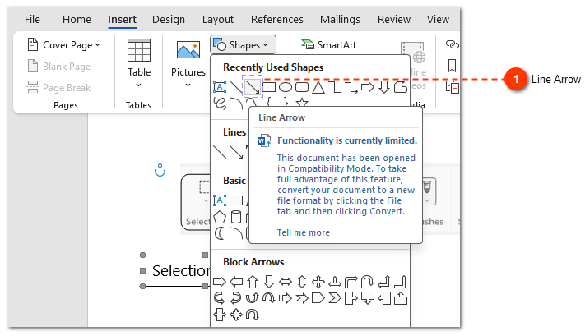Choose the arrow line under Lines

click(x=236, y=152)
